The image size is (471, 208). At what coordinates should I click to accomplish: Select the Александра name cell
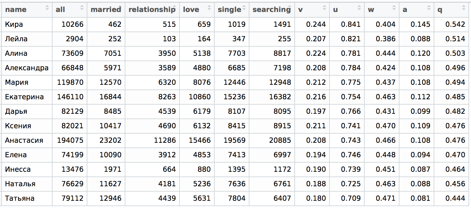pos(27,68)
